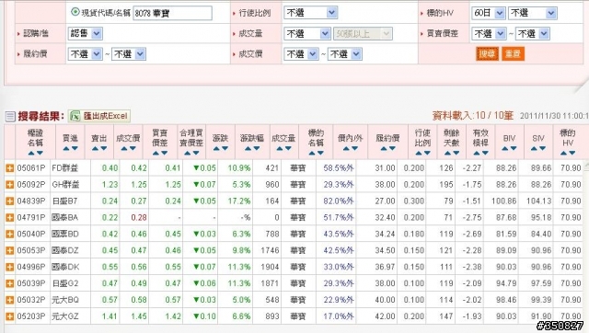The width and height of the screenshot is (589, 333).
Task: Click plus icon beside 05203P
Action: coord(10,316)
